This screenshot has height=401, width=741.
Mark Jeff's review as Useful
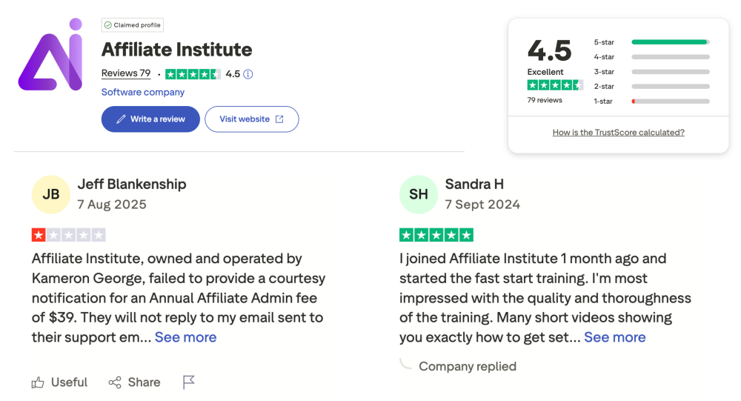click(59, 382)
